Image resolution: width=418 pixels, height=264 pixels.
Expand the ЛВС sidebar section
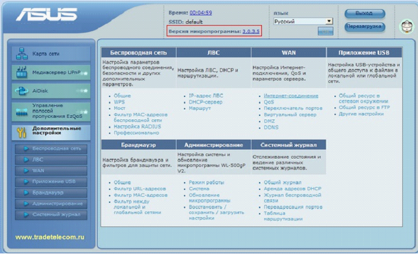click(38, 159)
